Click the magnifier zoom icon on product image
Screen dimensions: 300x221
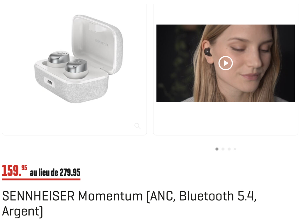[x=138, y=126]
